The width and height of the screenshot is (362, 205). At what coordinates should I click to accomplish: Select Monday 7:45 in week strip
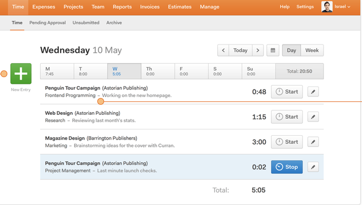click(x=57, y=72)
